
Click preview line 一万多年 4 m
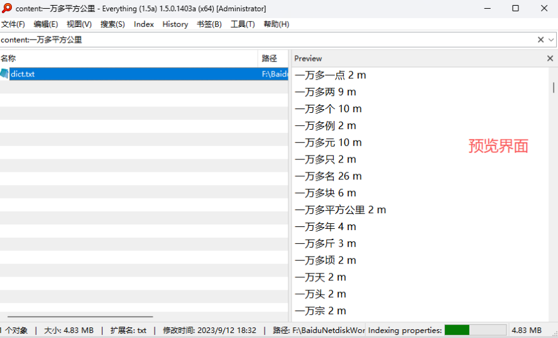click(325, 226)
